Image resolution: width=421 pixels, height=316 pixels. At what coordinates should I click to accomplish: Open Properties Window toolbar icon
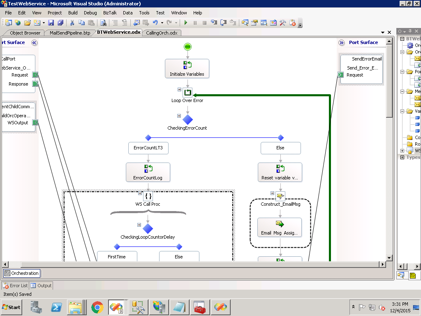pos(254,23)
